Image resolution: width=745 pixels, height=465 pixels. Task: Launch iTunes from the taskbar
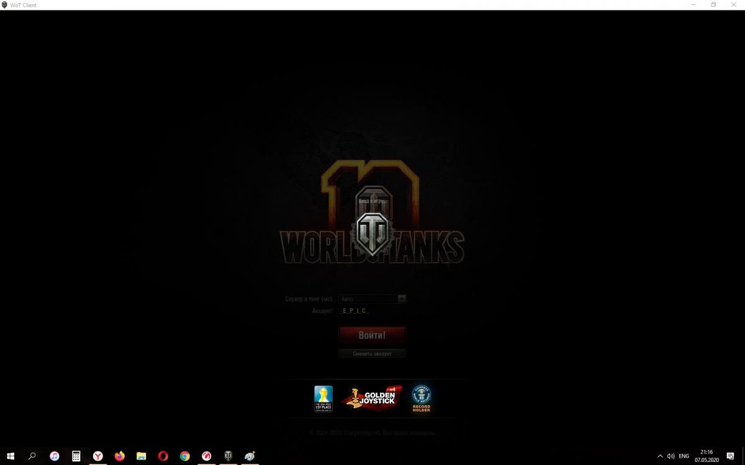click(x=55, y=456)
